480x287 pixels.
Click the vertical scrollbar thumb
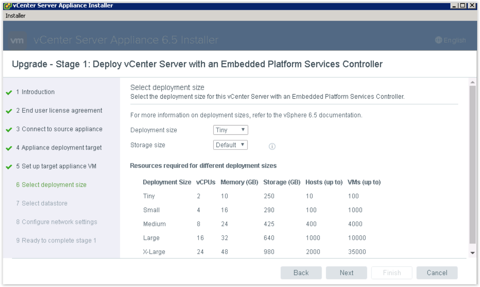tap(472, 165)
